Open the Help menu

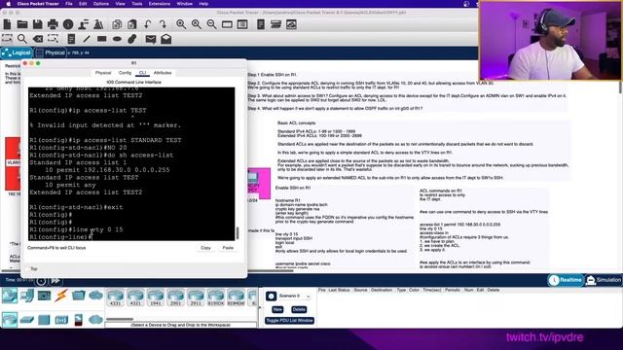click(203, 4)
